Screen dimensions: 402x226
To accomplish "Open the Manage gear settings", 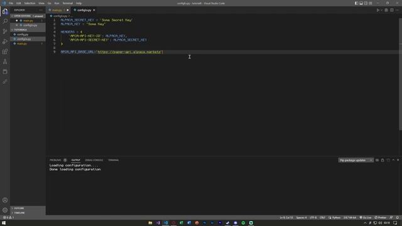I will click(x=5, y=210).
